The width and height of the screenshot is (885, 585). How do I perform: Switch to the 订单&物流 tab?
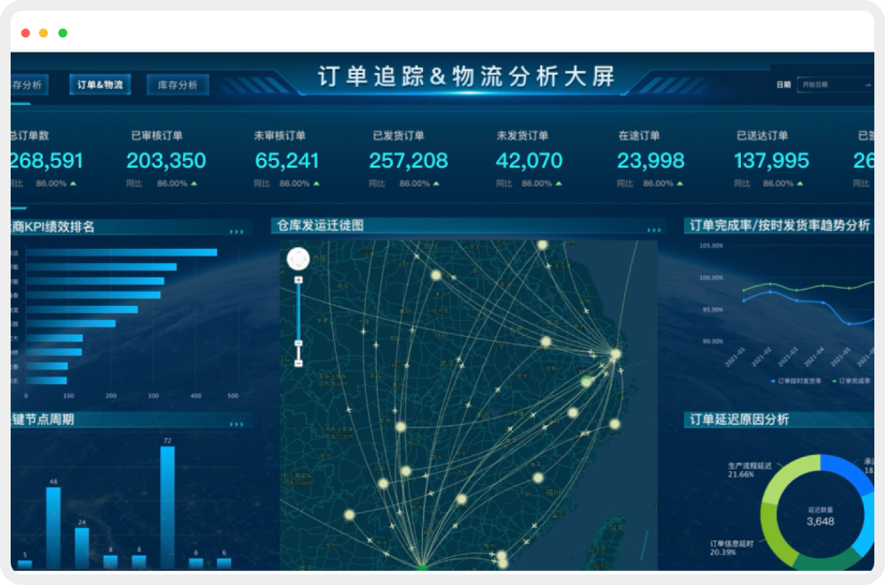100,85
